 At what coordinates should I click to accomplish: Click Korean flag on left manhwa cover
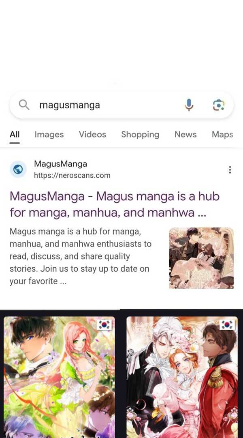[x=104, y=324]
